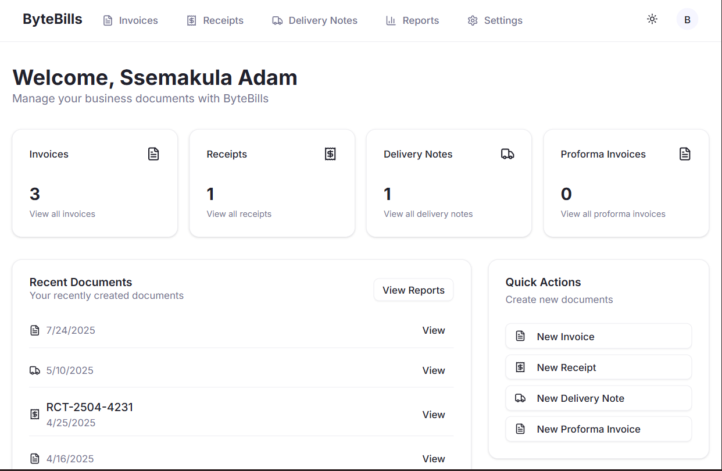722x471 pixels.
Task: Click the New Receipt quick action
Action: 598,367
